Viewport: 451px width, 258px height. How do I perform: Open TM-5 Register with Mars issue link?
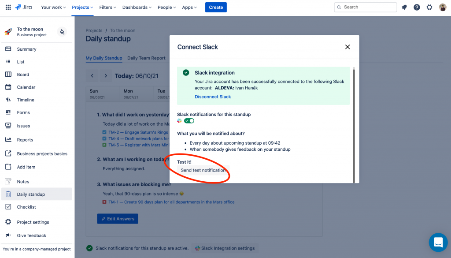click(139, 145)
